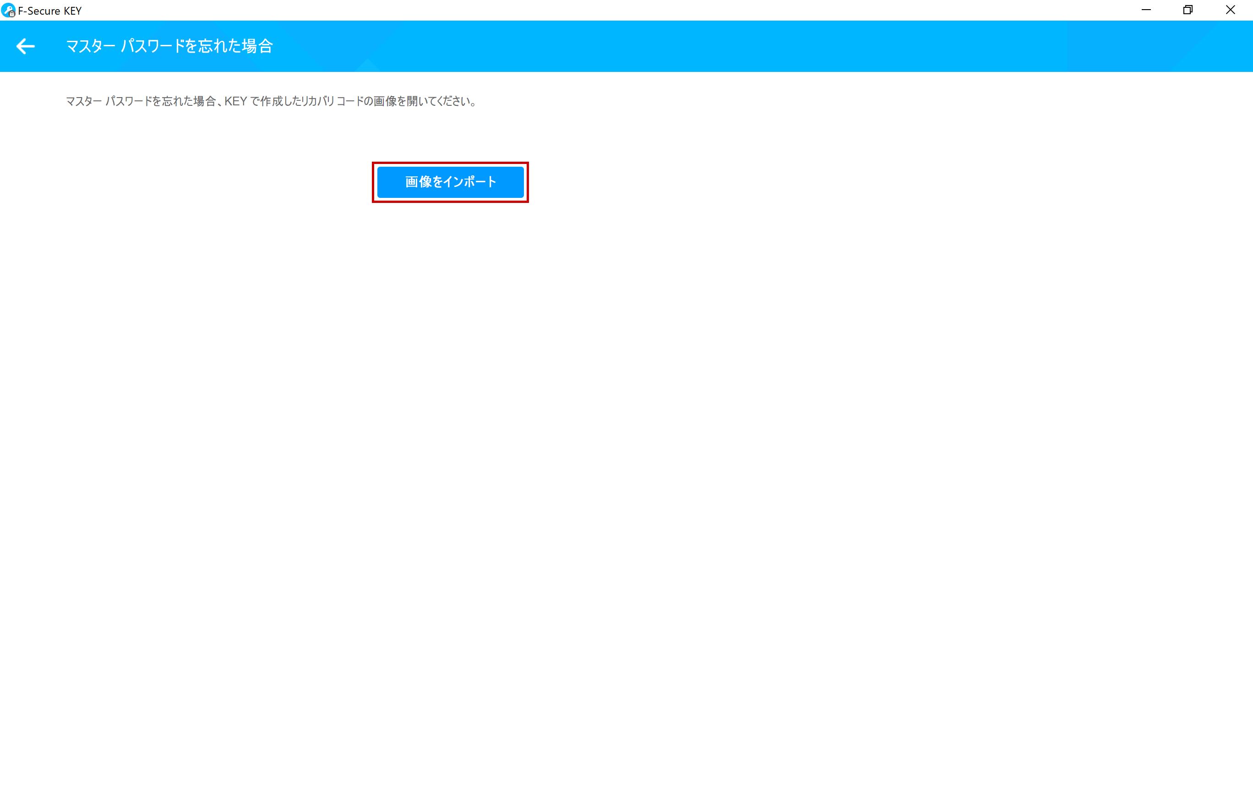1253x797 pixels.
Task: Click 忘れた場合 in the blue header title
Action: click(x=235, y=46)
